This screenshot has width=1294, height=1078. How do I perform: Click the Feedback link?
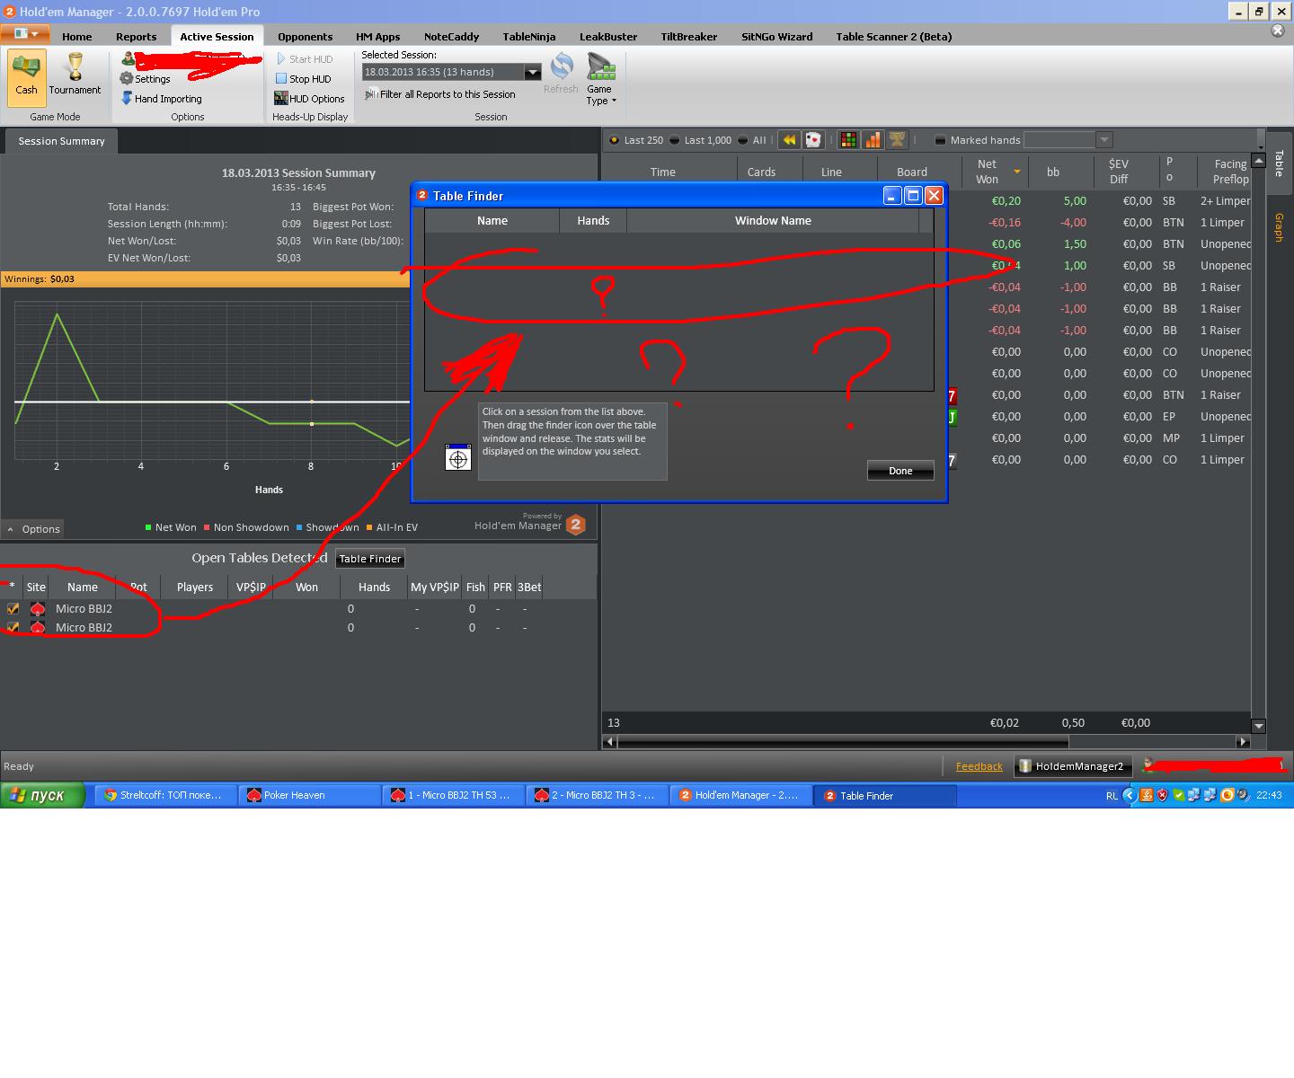coord(979,766)
